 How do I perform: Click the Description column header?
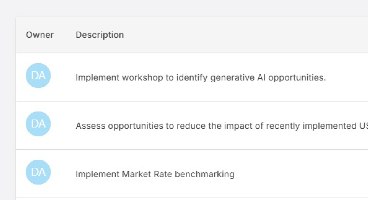100,35
